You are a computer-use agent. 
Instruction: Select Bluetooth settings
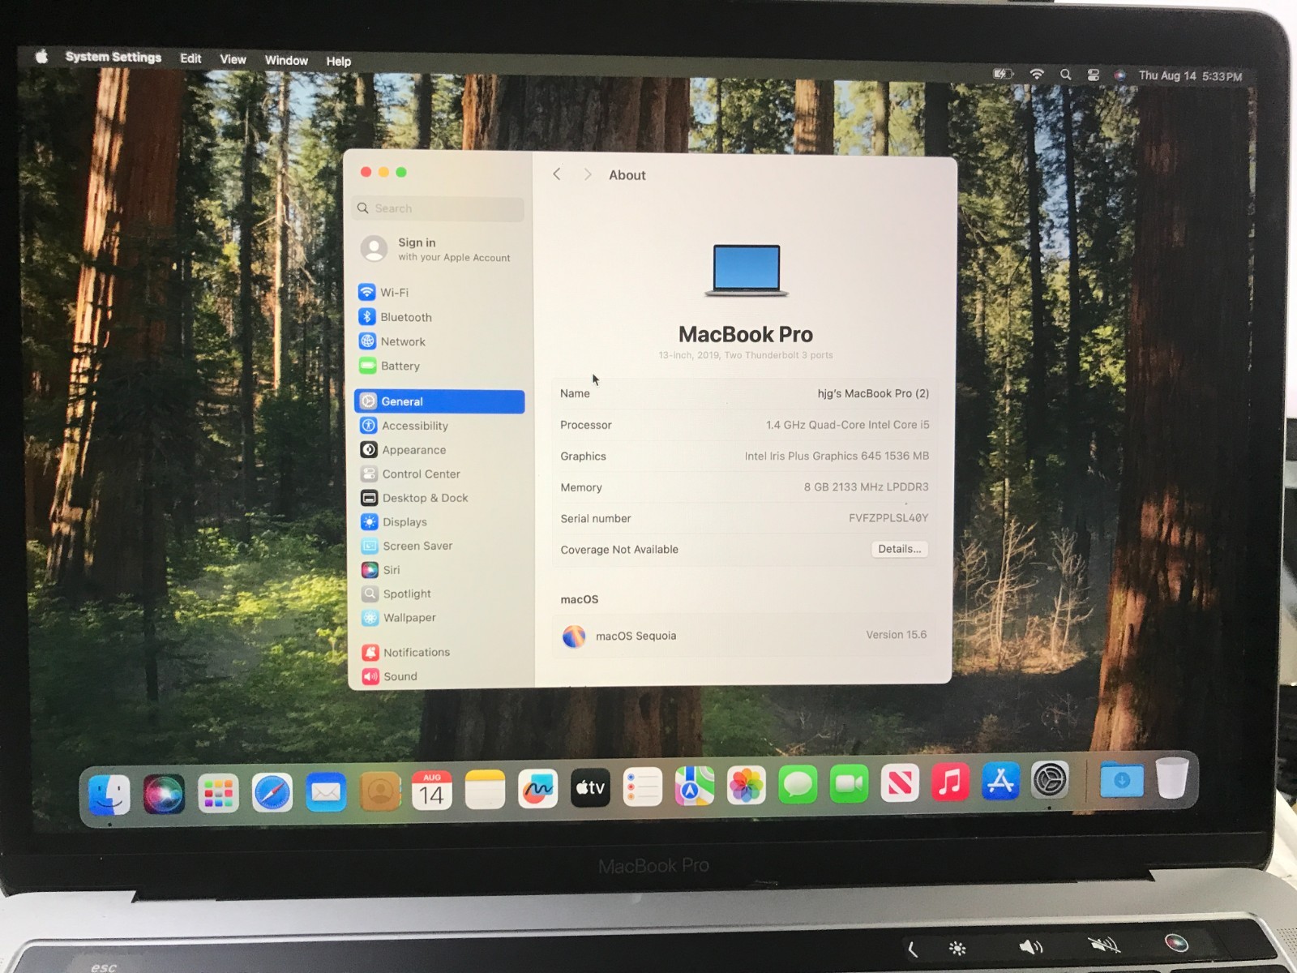405,317
